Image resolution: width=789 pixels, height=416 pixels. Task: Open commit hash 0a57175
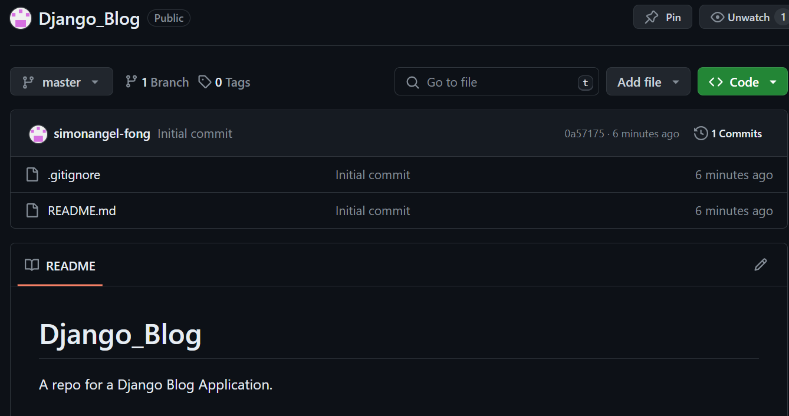[x=584, y=134]
